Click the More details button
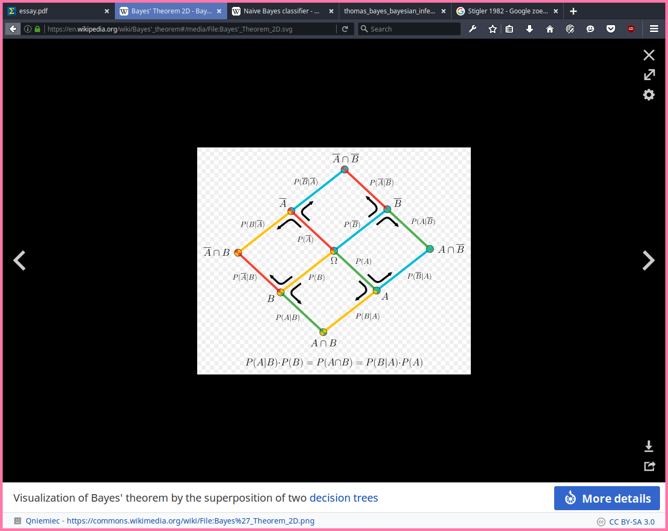 coord(607,498)
